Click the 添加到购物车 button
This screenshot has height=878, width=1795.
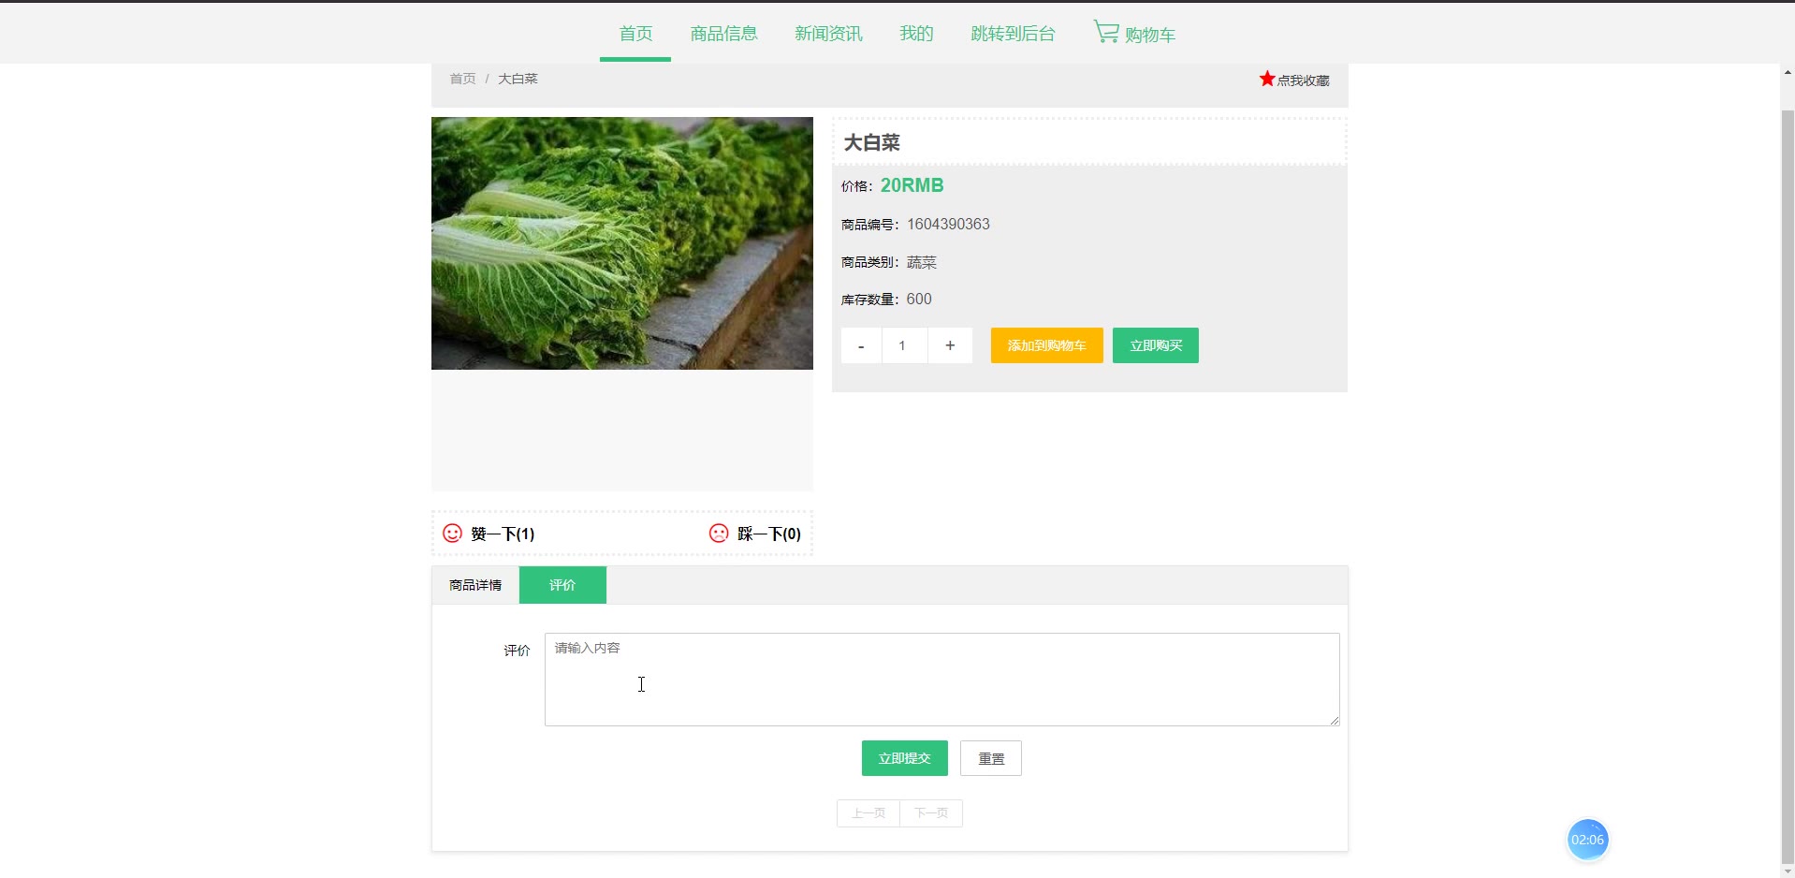click(x=1046, y=345)
